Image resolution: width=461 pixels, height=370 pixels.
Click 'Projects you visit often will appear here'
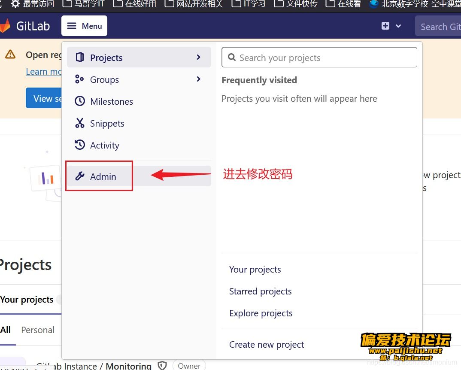(x=299, y=99)
